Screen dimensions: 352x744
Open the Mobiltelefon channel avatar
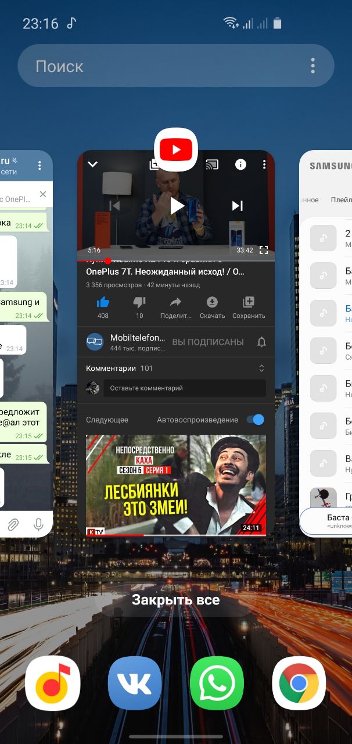coord(95,342)
